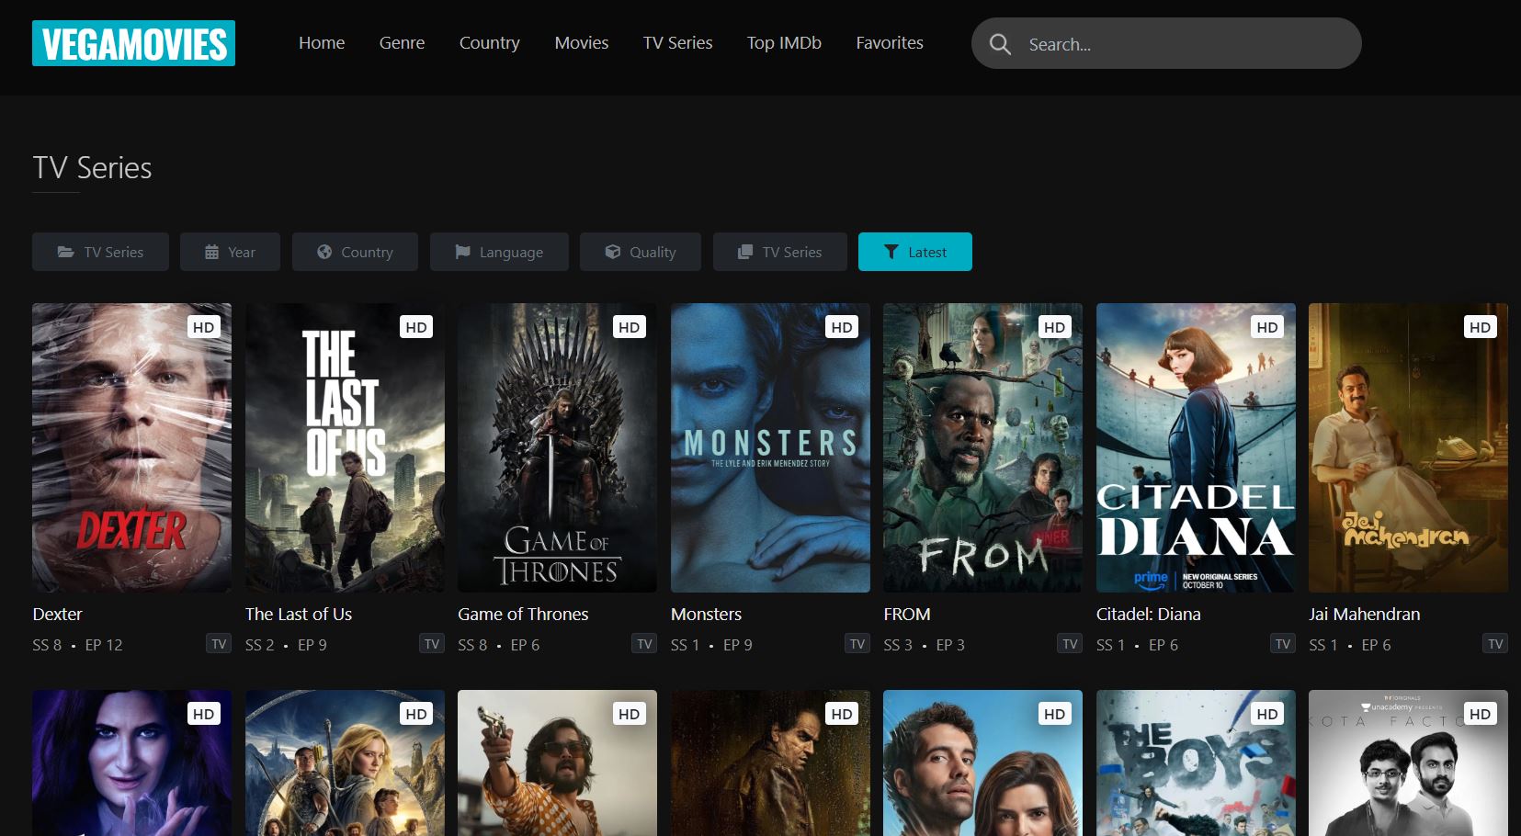The width and height of the screenshot is (1521, 836).
Task: Click the Kota Factory poster thumbnail
Action: click(1408, 763)
